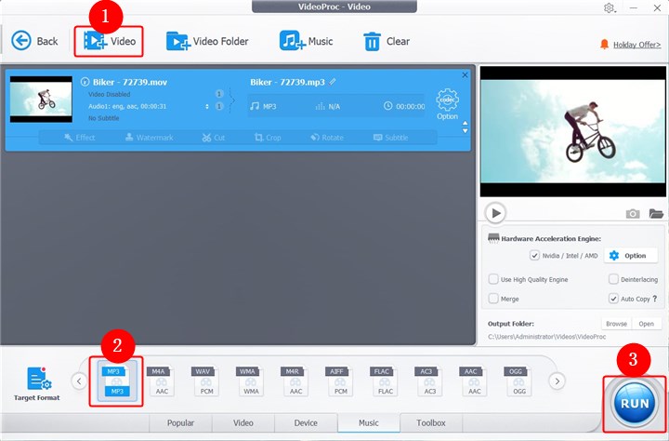Minimize the VideoProc window
This screenshot has width=669, height=441.
[x=634, y=7]
